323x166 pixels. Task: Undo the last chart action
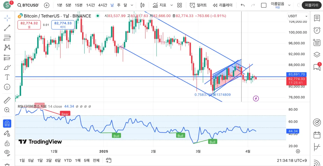tap(243, 5)
